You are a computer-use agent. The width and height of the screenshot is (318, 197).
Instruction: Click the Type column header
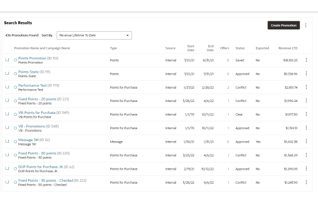point(114,48)
